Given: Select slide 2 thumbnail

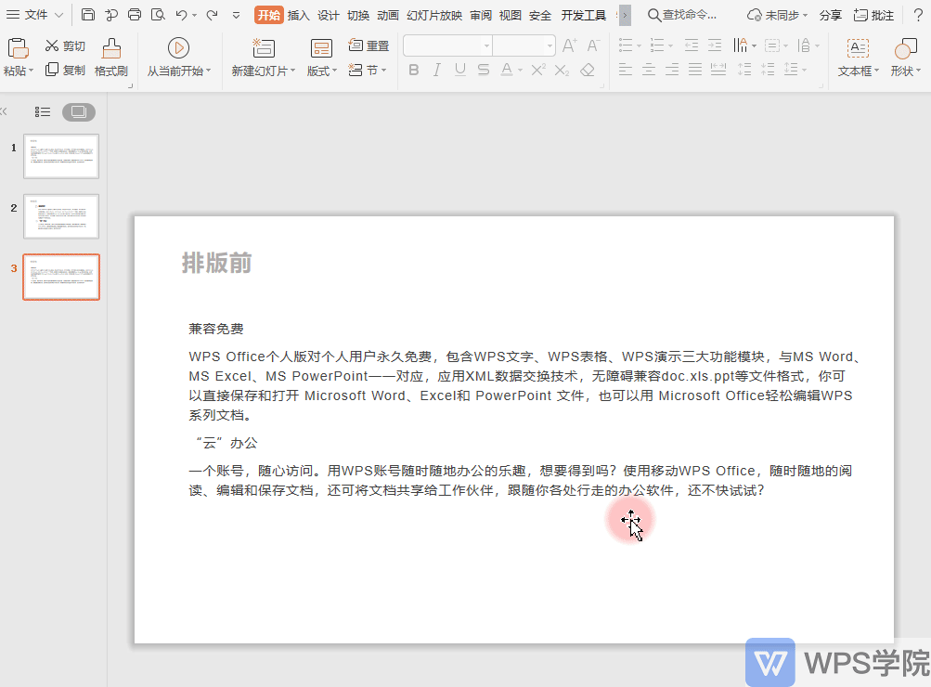Looking at the screenshot, I should pyautogui.click(x=61, y=216).
